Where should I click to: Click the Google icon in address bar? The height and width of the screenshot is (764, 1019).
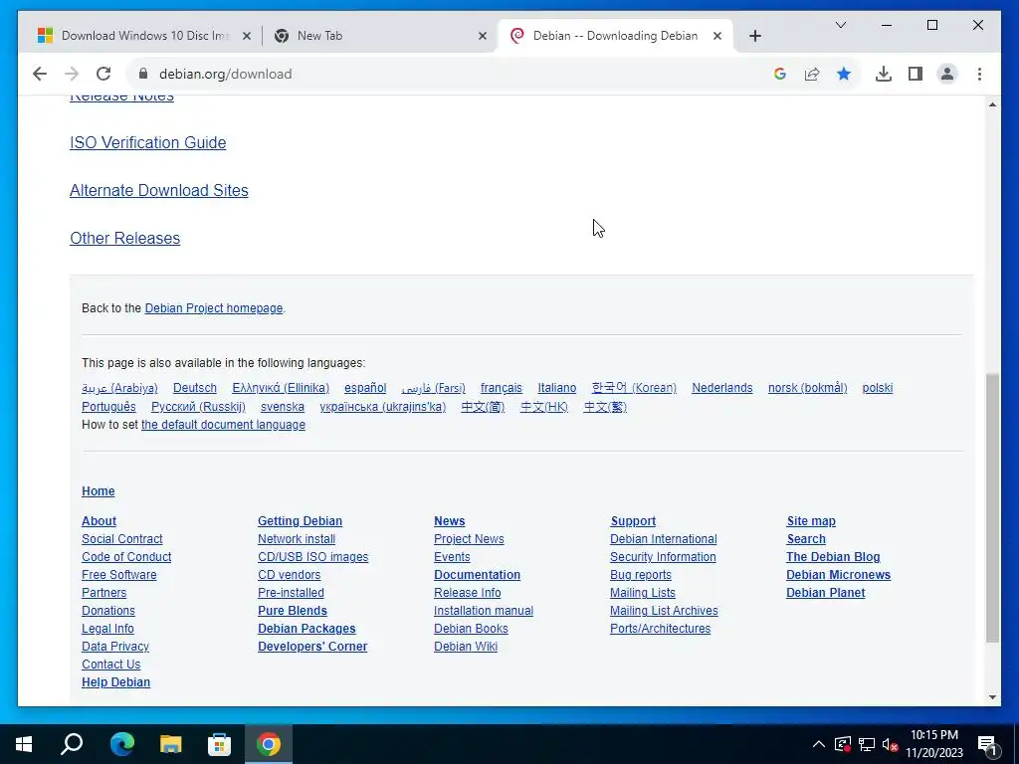(x=780, y=74)
